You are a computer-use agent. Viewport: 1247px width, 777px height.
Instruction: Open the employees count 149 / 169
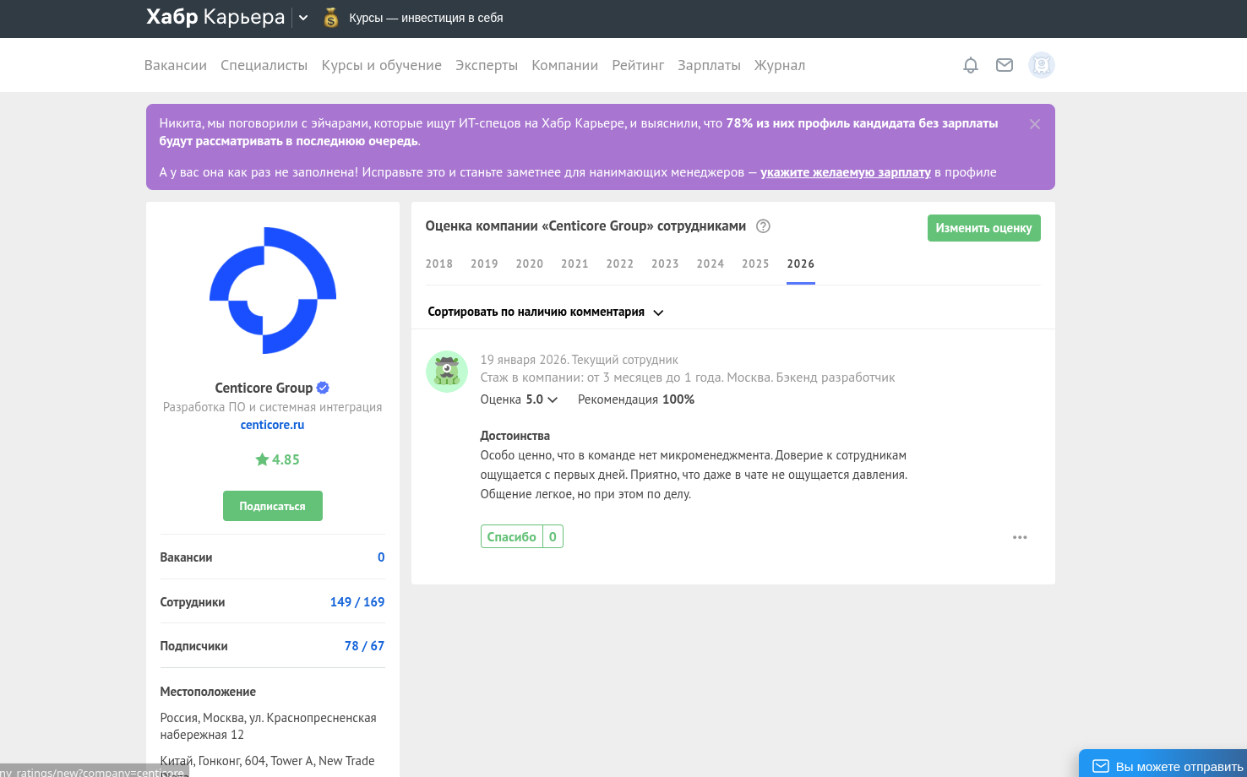[357, 602]
